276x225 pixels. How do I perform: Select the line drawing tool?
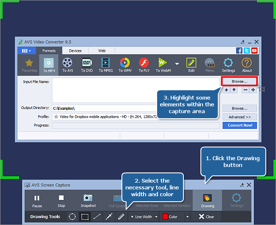tap(97, 217)
